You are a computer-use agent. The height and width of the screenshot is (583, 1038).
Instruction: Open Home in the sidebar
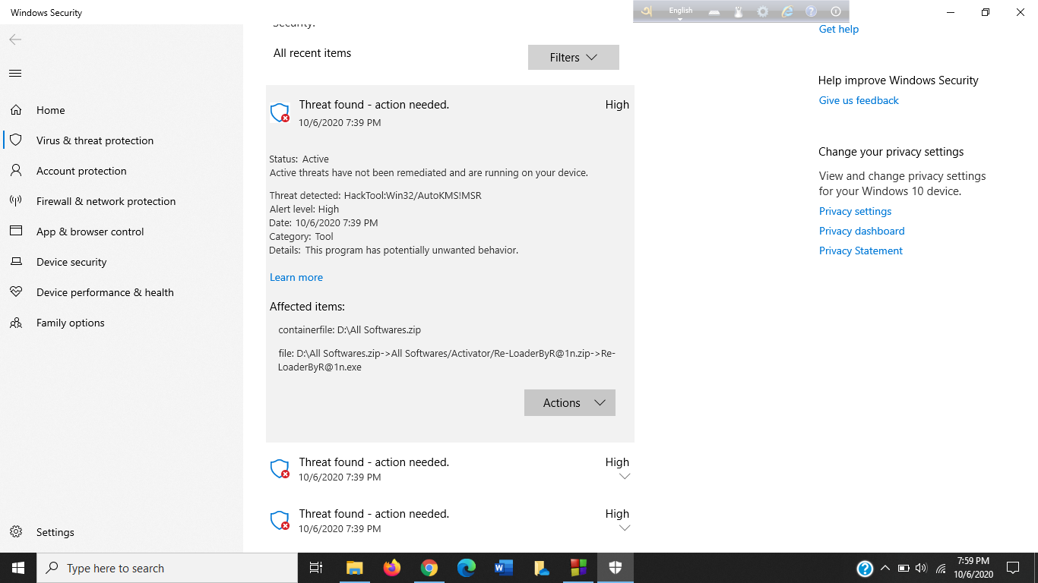pyautogui.click(x=50, y=110)
